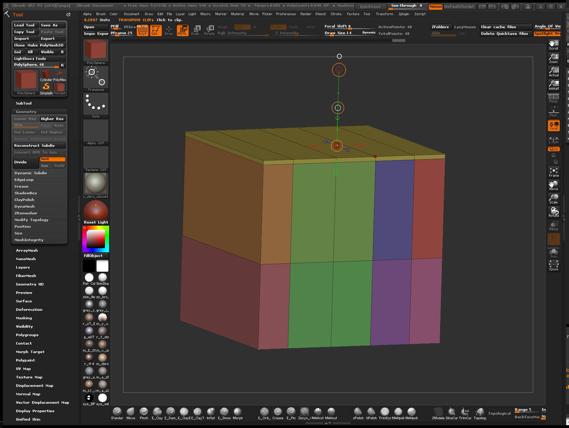Open the current material sphere preview
The width and height of the screenshot is (569, 428).
click(96, 185)
